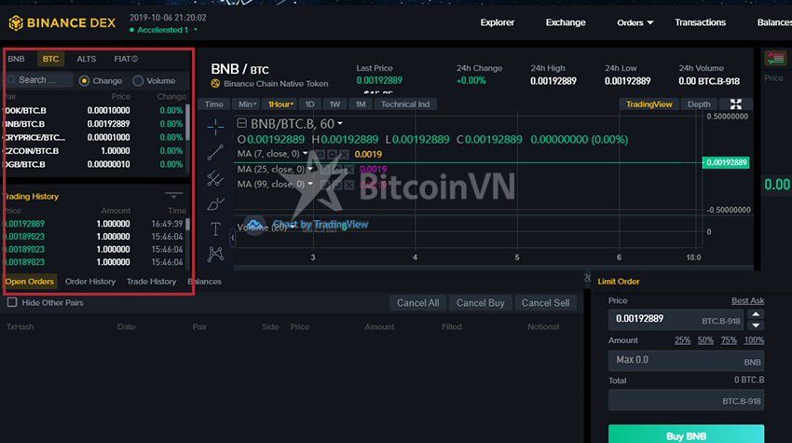Select the pitchfork drawing tool
Image resolution: width=792 pixels, height=443 pixels.
click(215, 178)
